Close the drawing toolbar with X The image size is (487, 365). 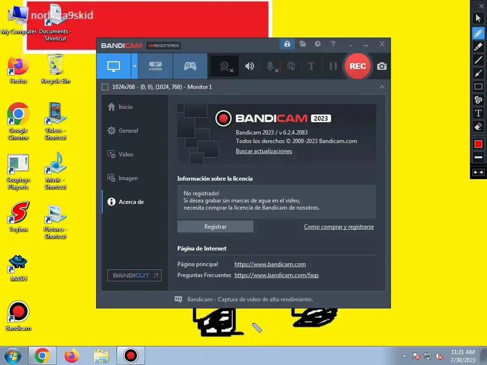pos(481,6)
